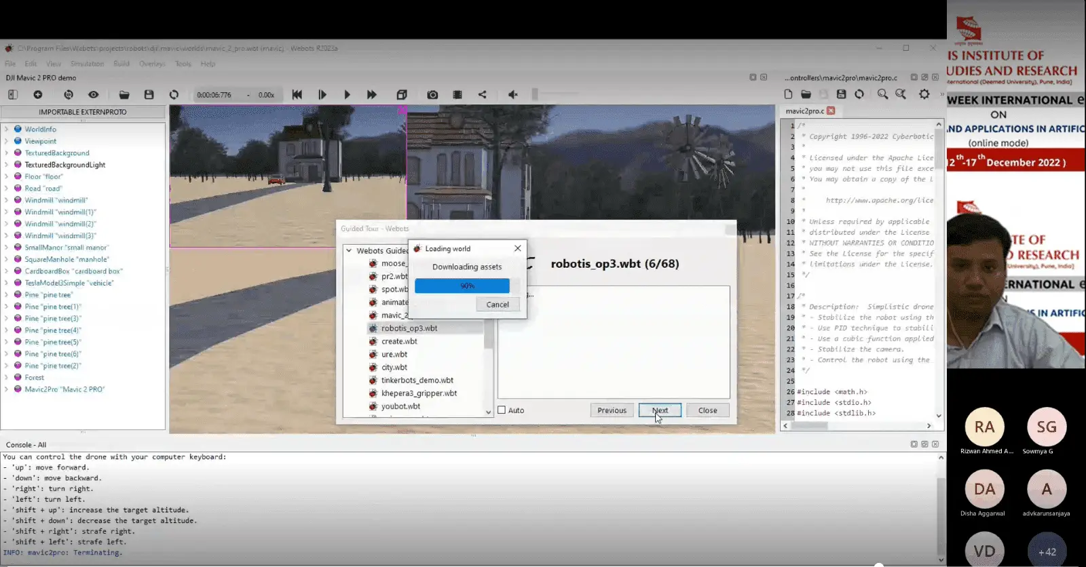Click the Add node plus icon
This screenshot has width=1086, height=567.
[38, 95]
